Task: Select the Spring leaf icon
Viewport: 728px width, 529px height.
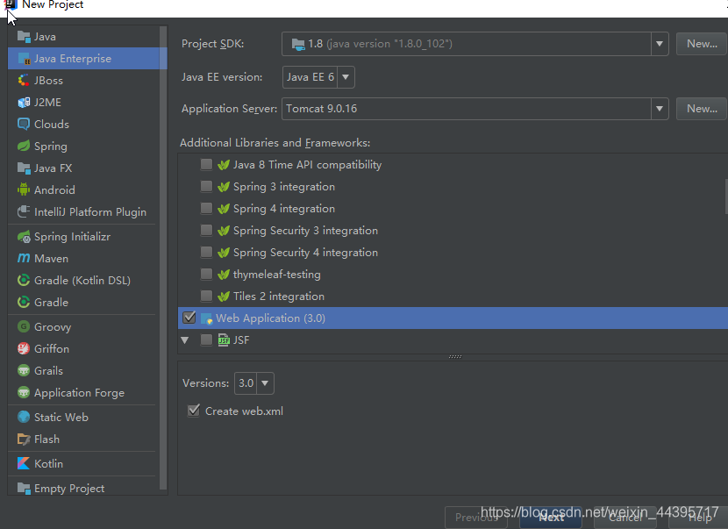Action: (23, 146)
